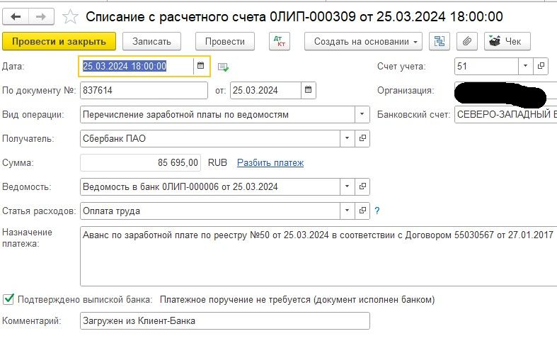Expand Ведомость dropdown list
This screenshot has width=557, height=341.
coord(347,186)
